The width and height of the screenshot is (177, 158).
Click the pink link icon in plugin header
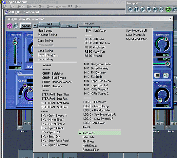10,26
